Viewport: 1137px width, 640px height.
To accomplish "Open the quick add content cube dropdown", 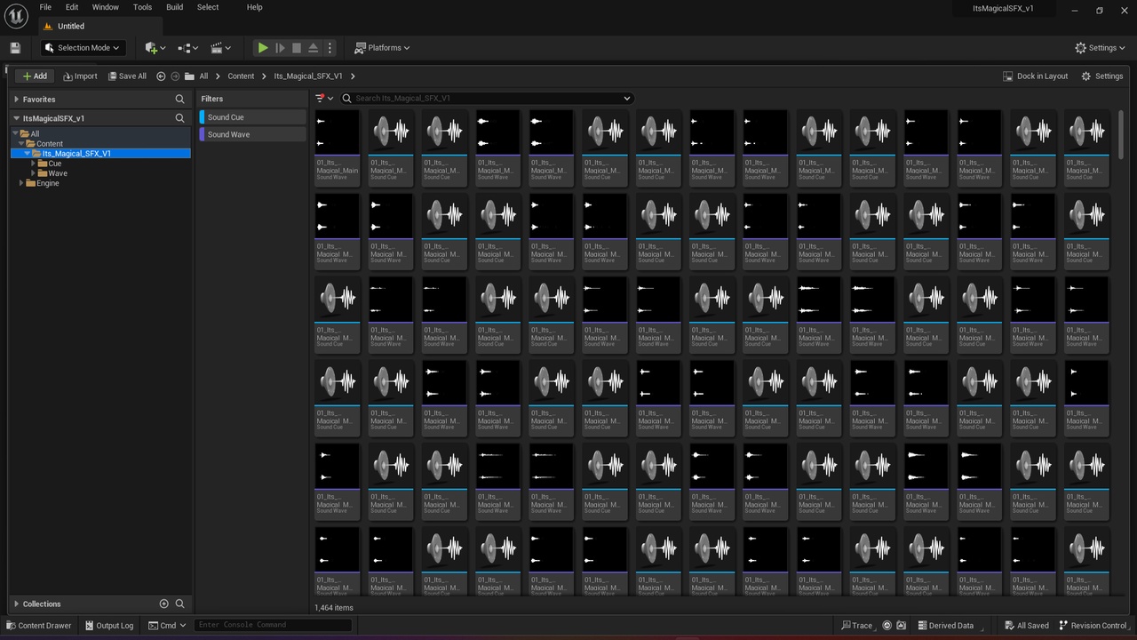I will pyautogui.click(x=155, y=48).
